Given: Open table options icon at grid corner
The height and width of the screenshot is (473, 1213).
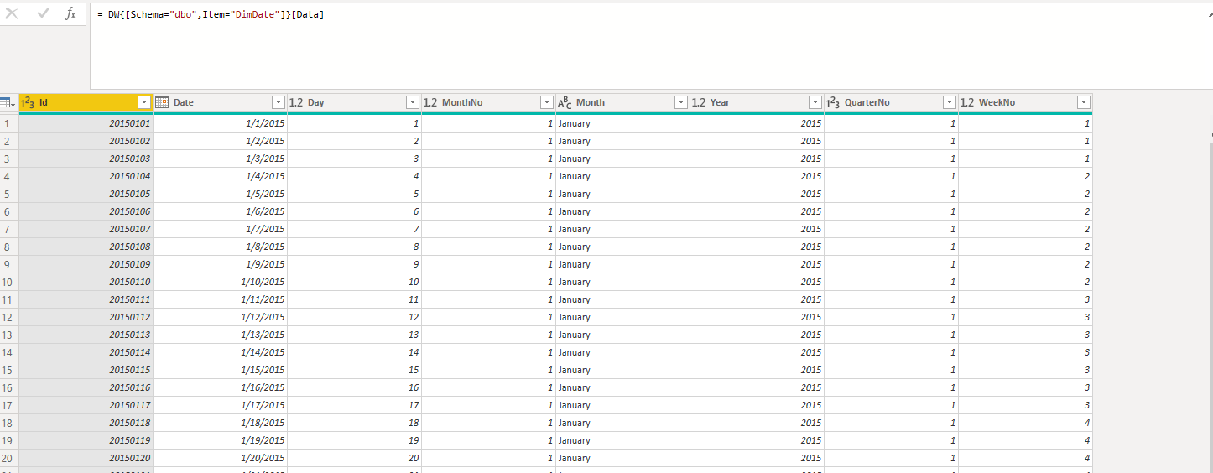Looking at the screenshot, I should coord(8,102).
